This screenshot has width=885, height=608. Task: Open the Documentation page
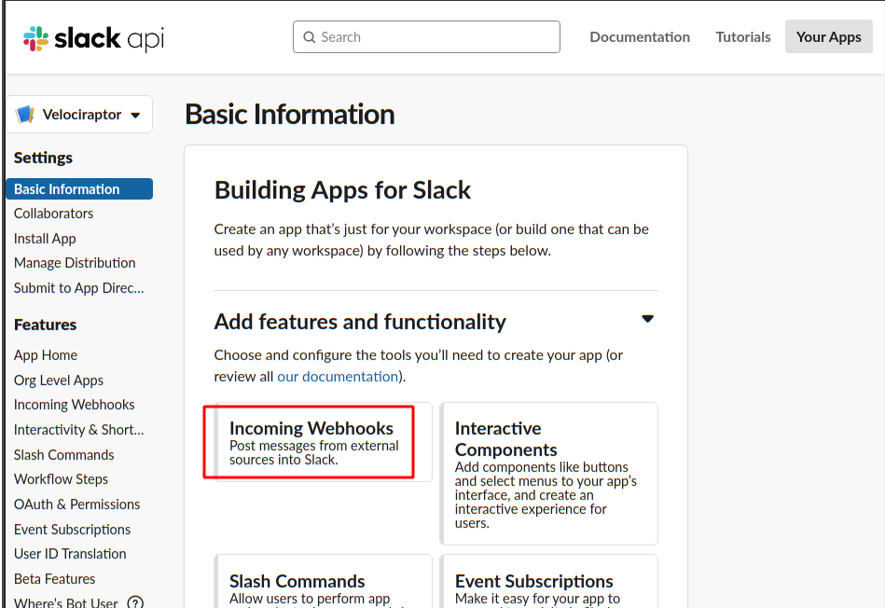click(x=640, y=37)
